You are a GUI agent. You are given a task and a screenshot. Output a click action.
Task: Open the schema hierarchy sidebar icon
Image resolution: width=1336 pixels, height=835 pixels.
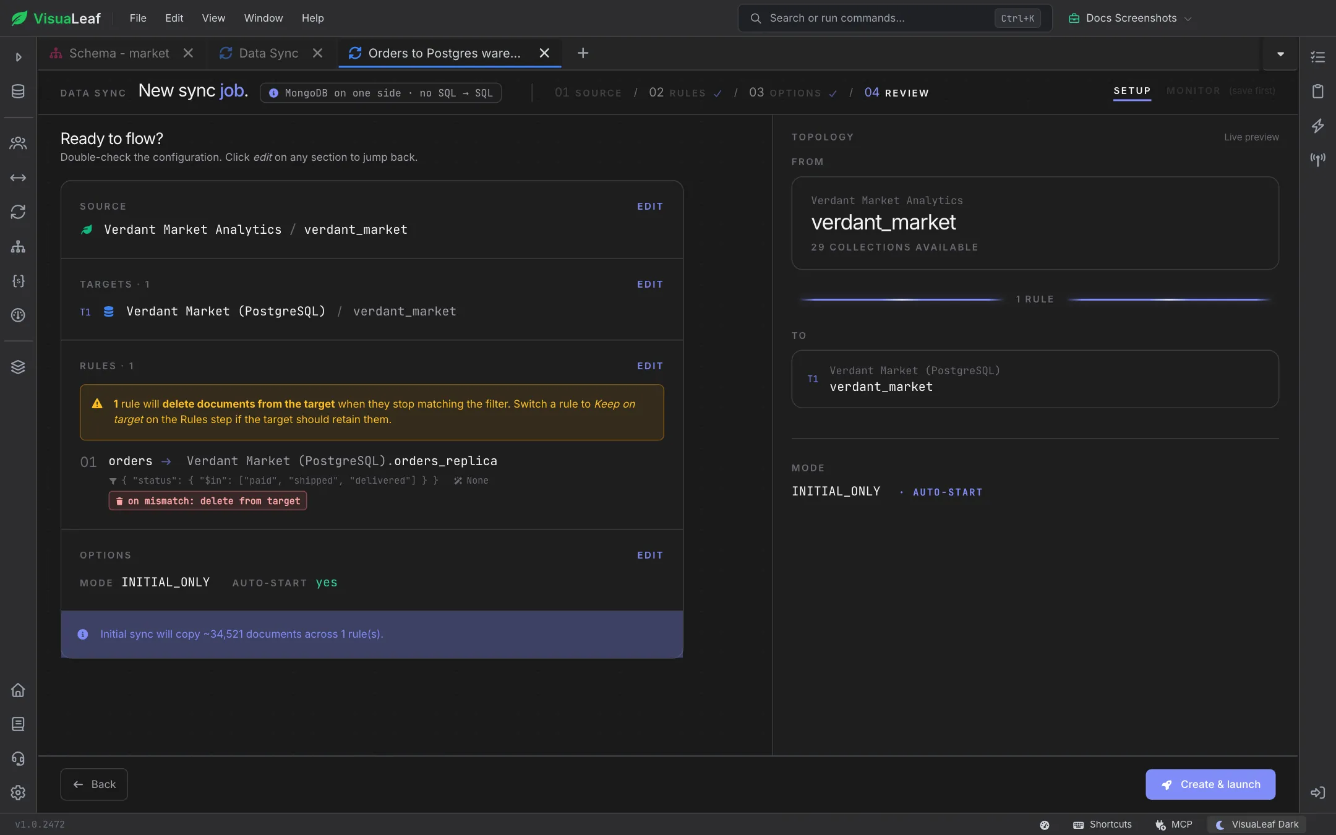(x=18, y=247)
